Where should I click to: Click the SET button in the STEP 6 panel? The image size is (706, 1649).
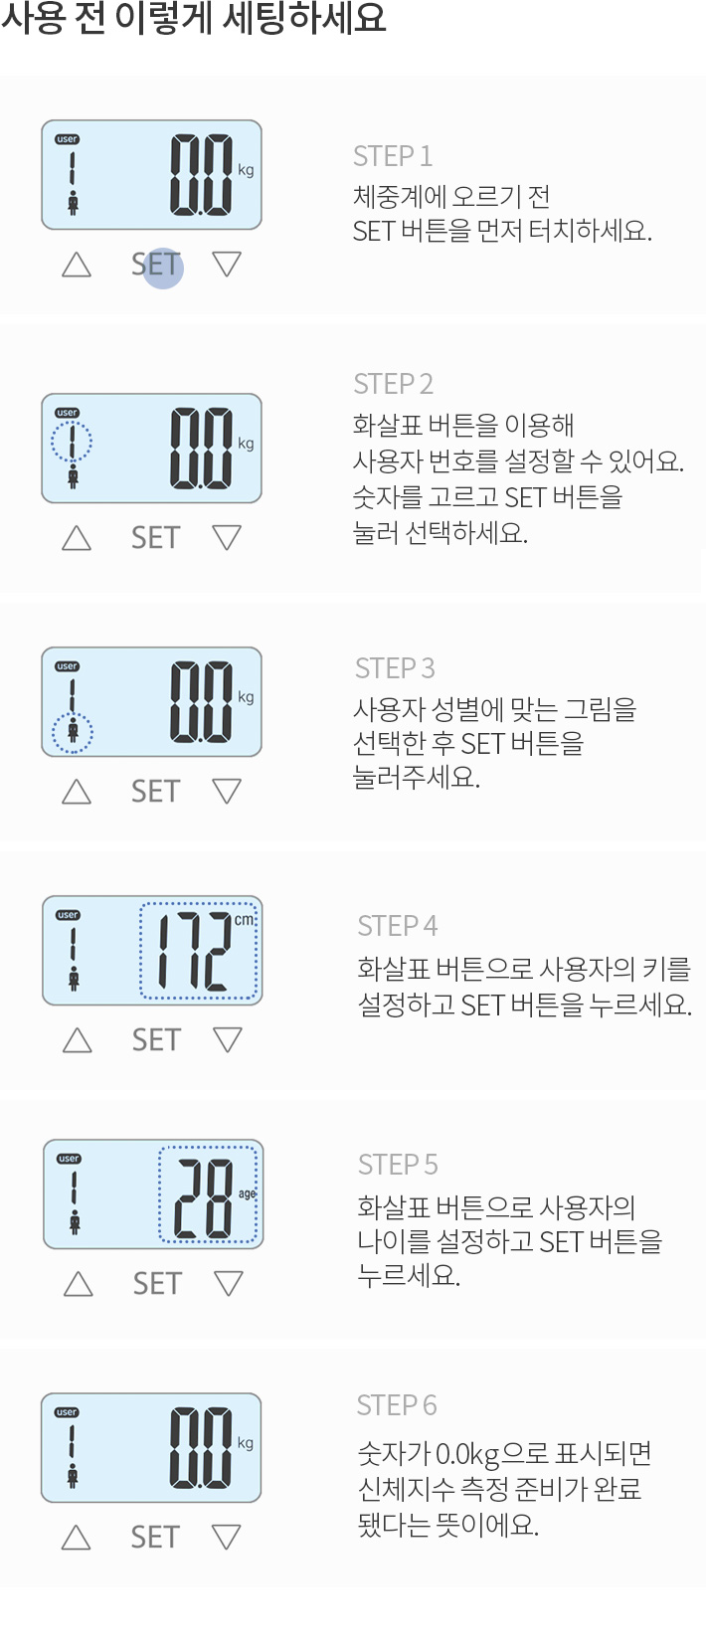[x=156, y=1538]
